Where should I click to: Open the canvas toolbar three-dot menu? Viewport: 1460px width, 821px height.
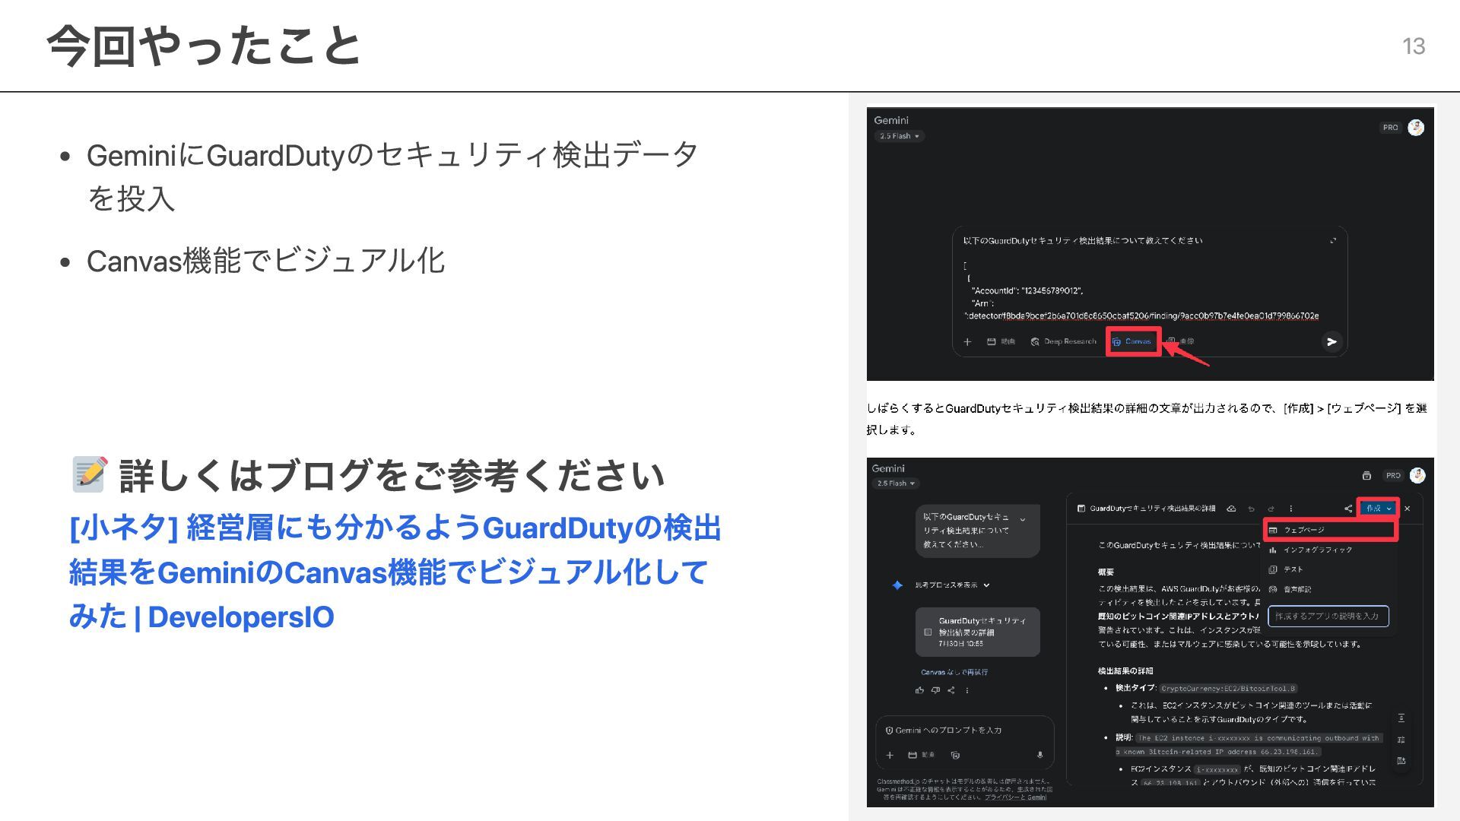click(1290, 509)
